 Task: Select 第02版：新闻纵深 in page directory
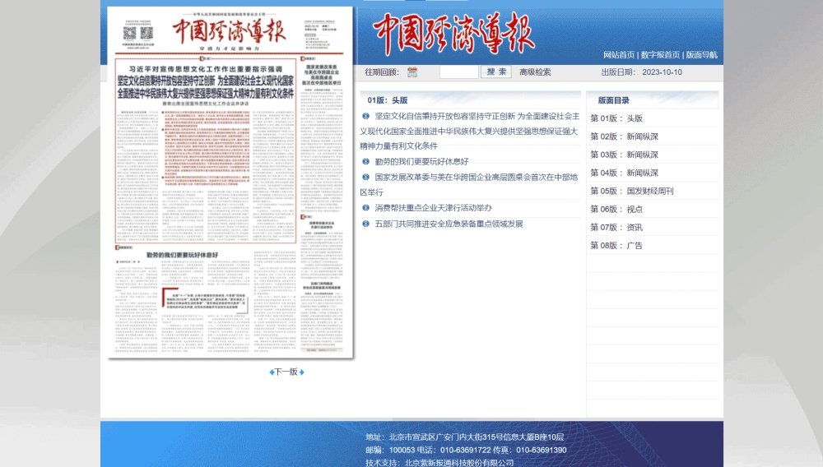click(624, 136)
